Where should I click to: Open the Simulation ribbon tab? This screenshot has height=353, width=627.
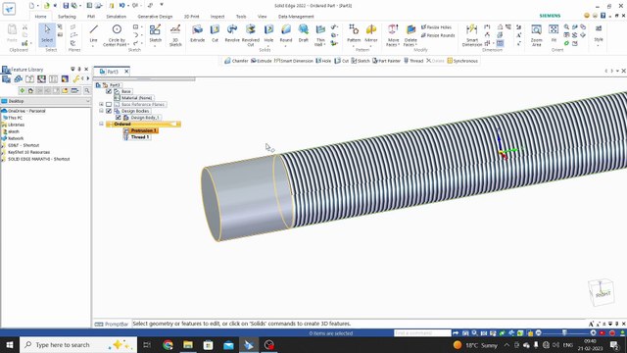pos(116,17)
